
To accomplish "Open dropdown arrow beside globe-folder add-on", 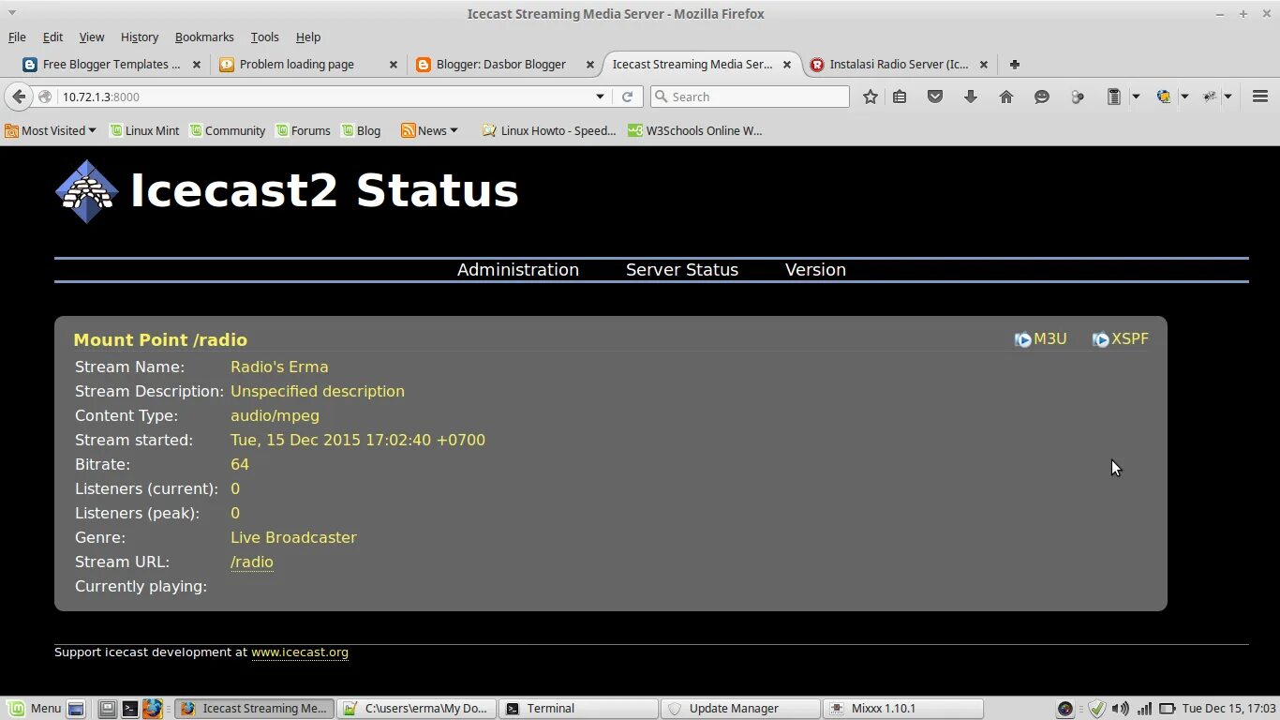I will tap(1184, 97).
